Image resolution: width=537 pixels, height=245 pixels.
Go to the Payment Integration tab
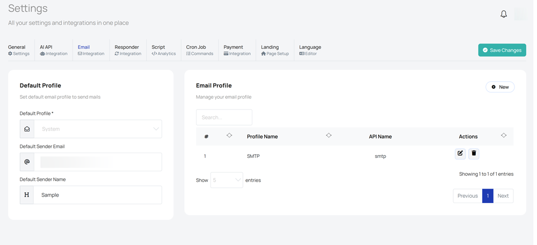[237, 50]
